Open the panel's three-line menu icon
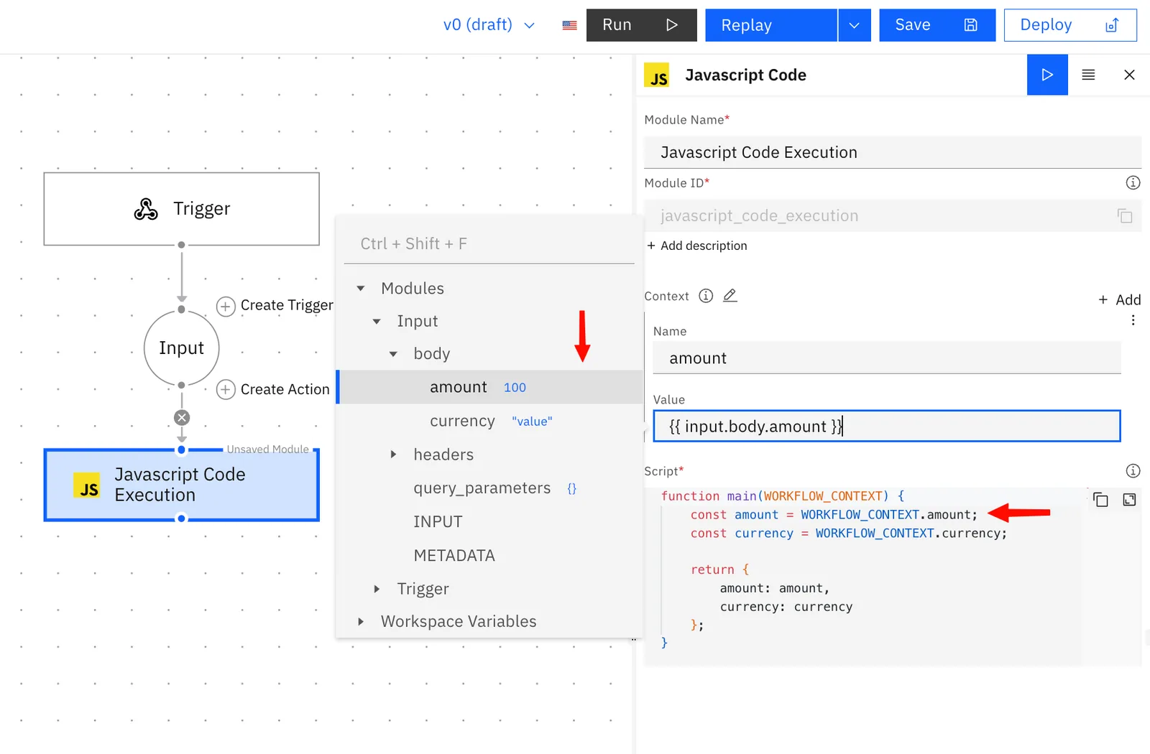The width and height of the screenshot is (1150, 754). tap(1088, 75)
